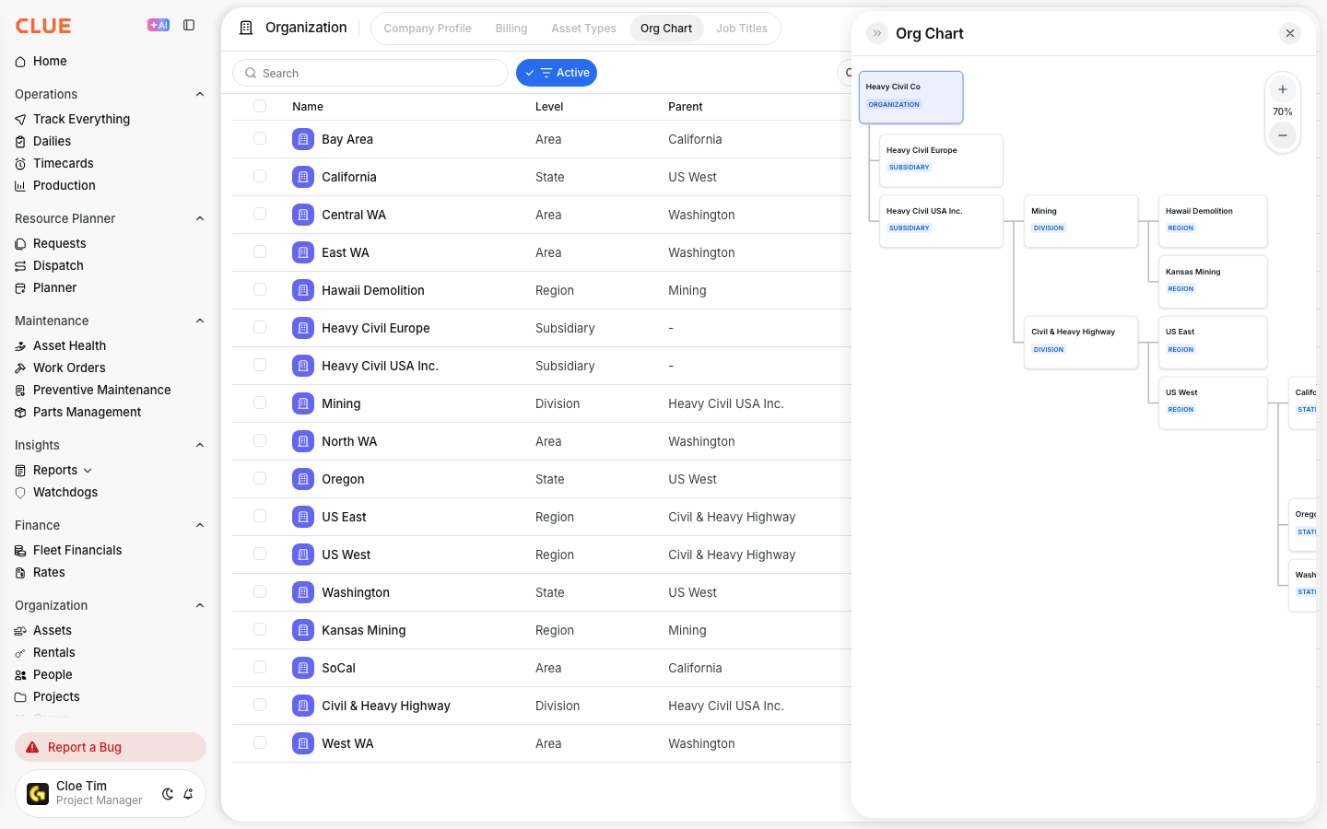Screen dimensions: 1327x829
Task: Click the Timecards clock icon
Action: 20,163
